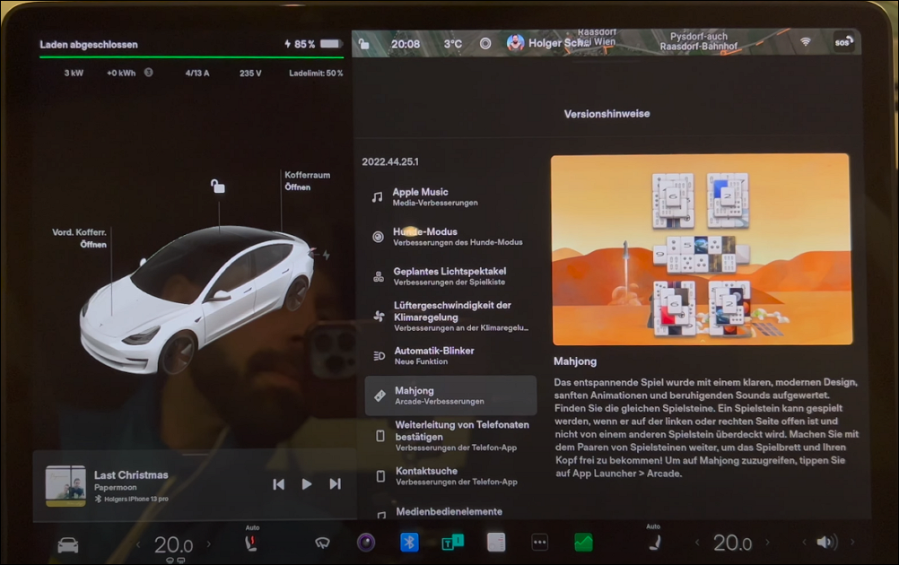
Task: Tap the Lichtspektakel toybox icon
Action: [379, 277]
